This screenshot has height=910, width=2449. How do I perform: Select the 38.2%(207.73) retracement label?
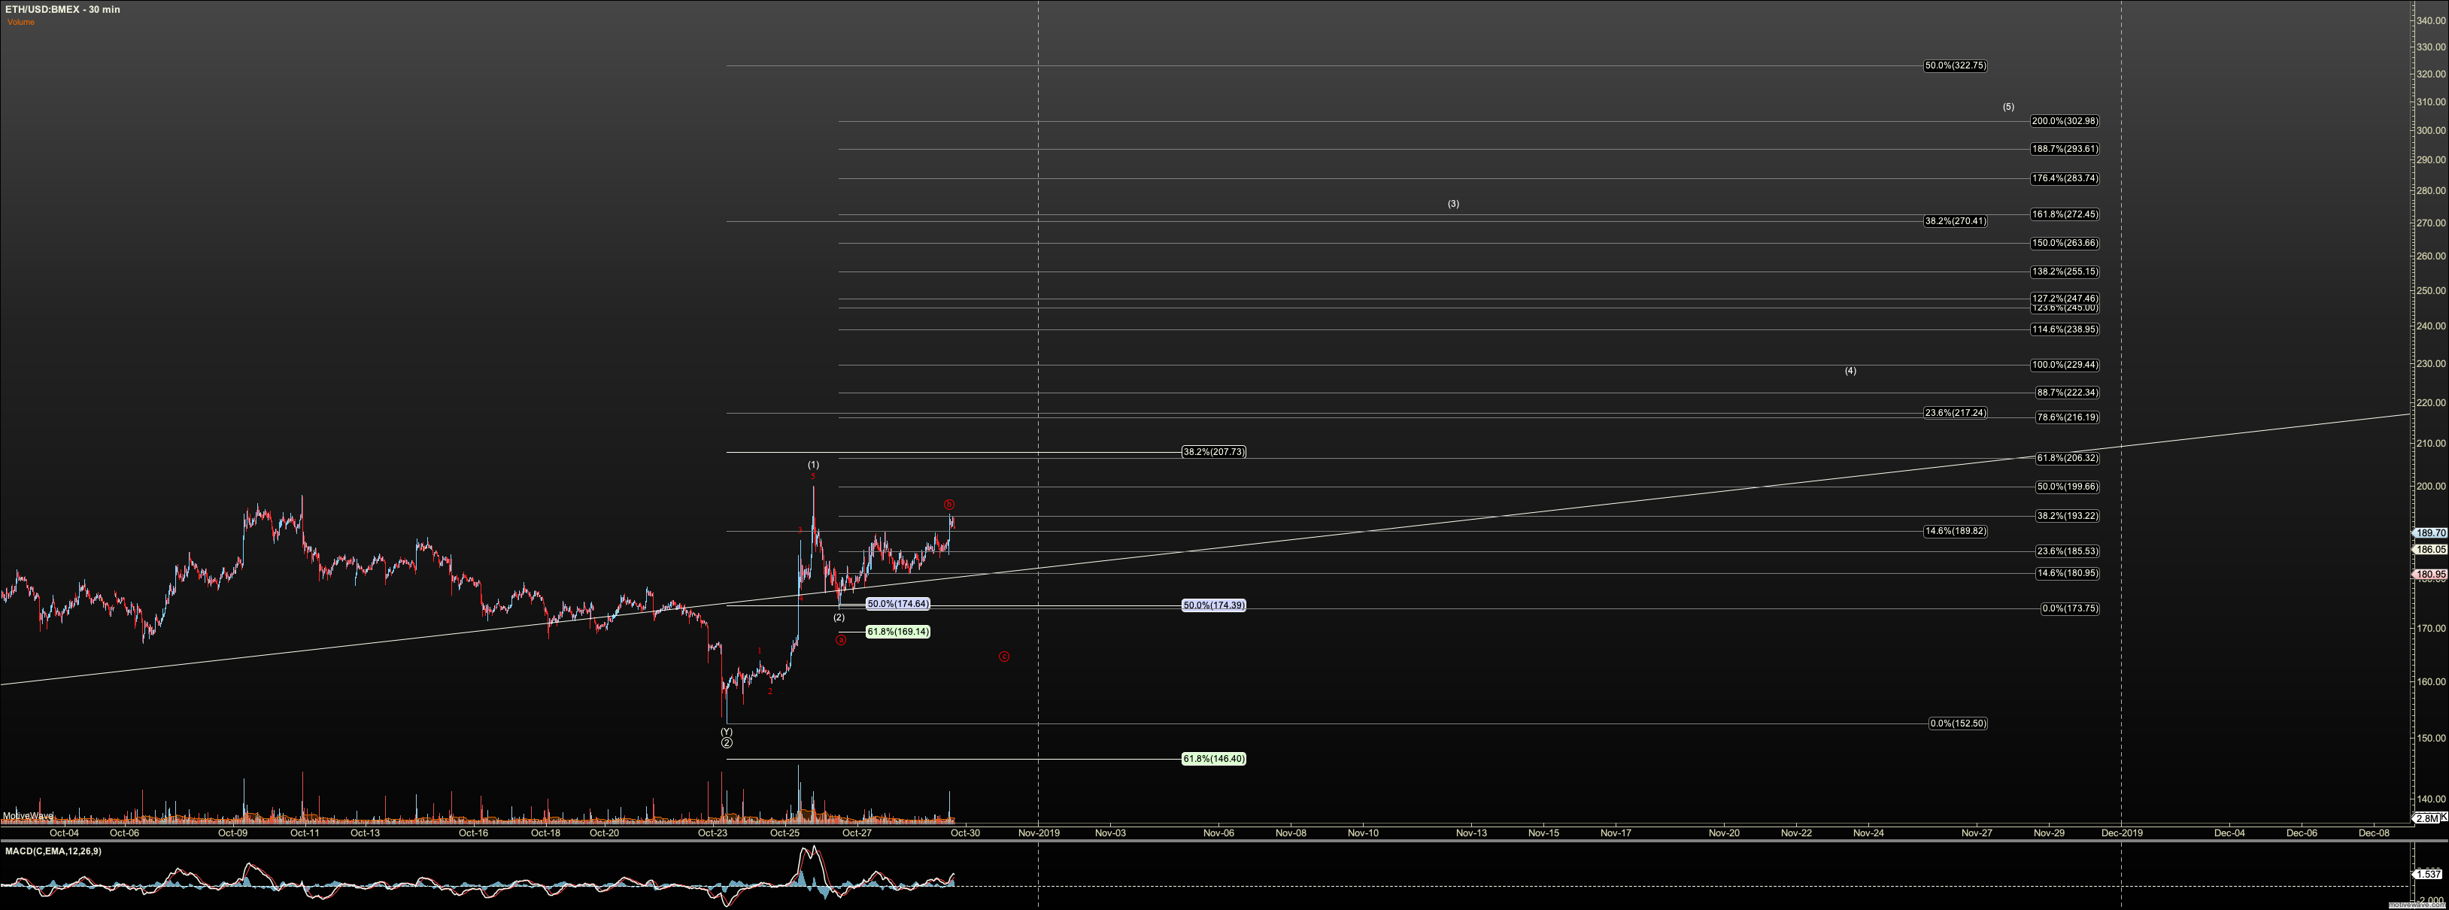pos(1213,452)
